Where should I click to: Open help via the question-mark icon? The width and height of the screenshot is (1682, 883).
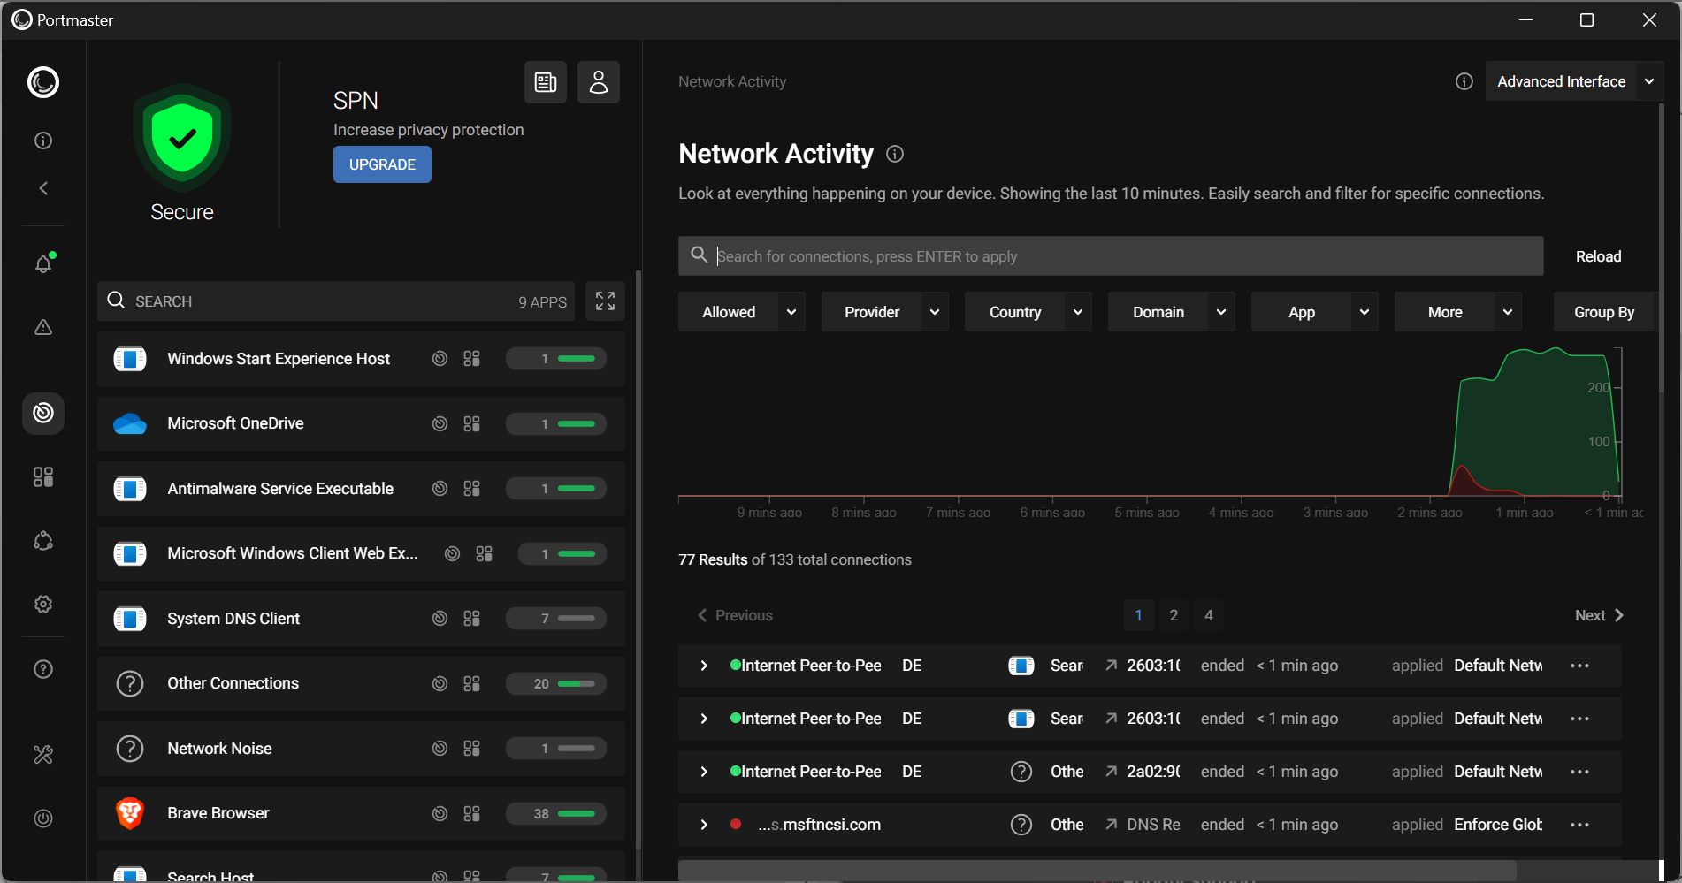pyautogui.click(x=42, y=669)
